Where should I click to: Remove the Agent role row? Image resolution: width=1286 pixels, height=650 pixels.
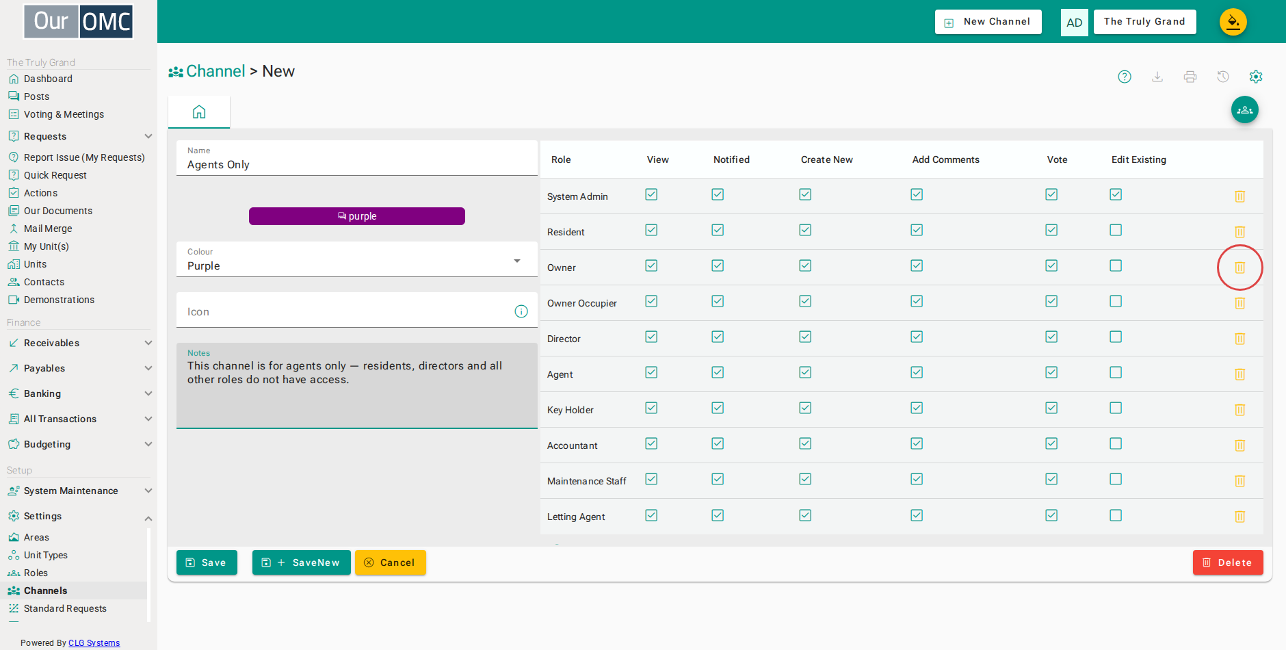point(1239,374)
